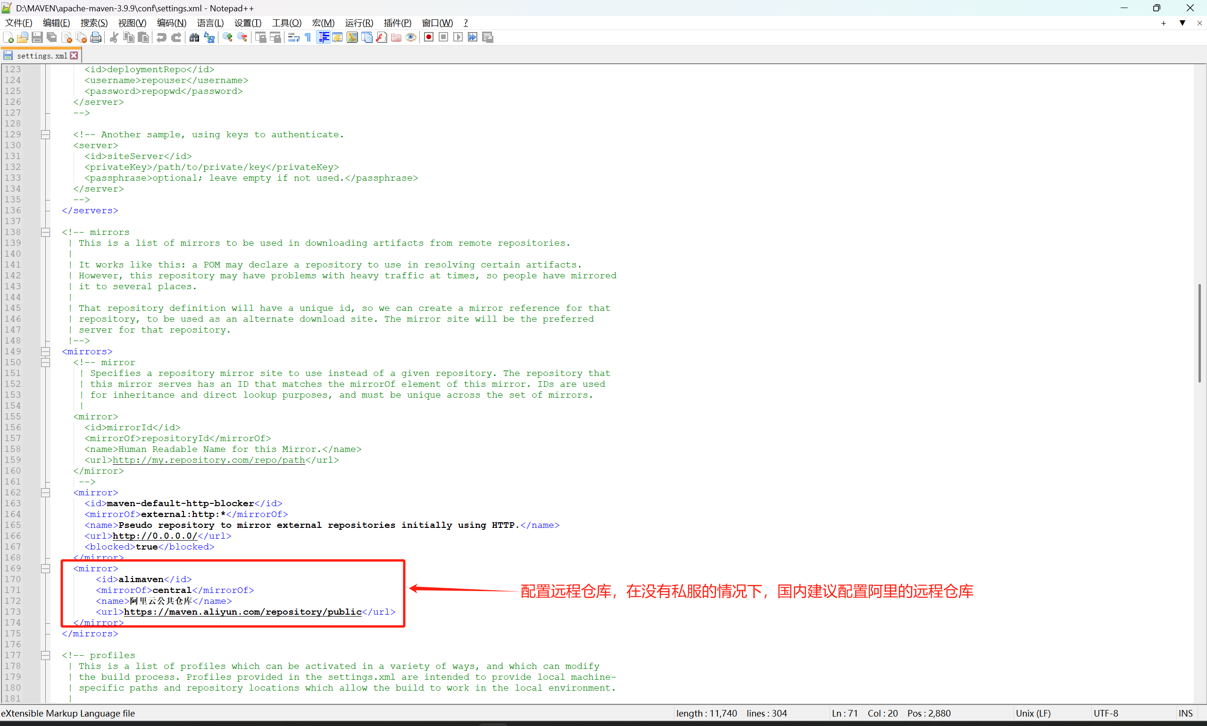Click the Print toolbar icon
Viewport: 1207px width, 726px height.
[96, 38]
